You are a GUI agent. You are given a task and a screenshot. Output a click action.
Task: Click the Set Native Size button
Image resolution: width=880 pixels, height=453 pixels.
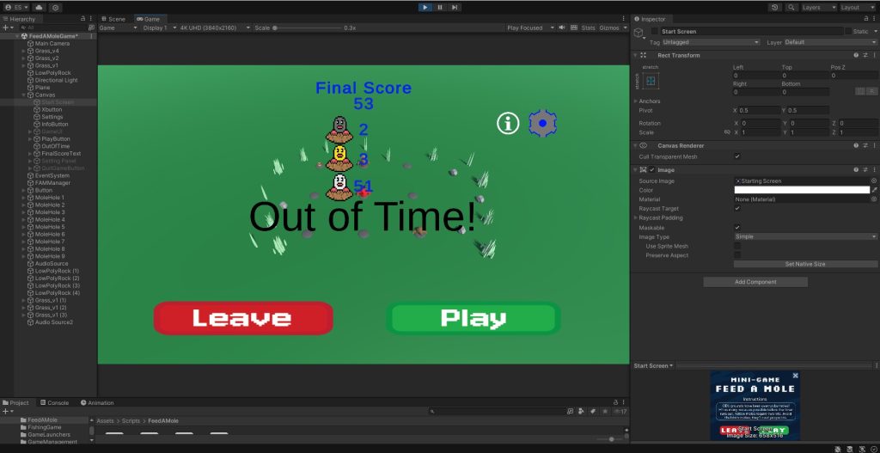[804, 264]
